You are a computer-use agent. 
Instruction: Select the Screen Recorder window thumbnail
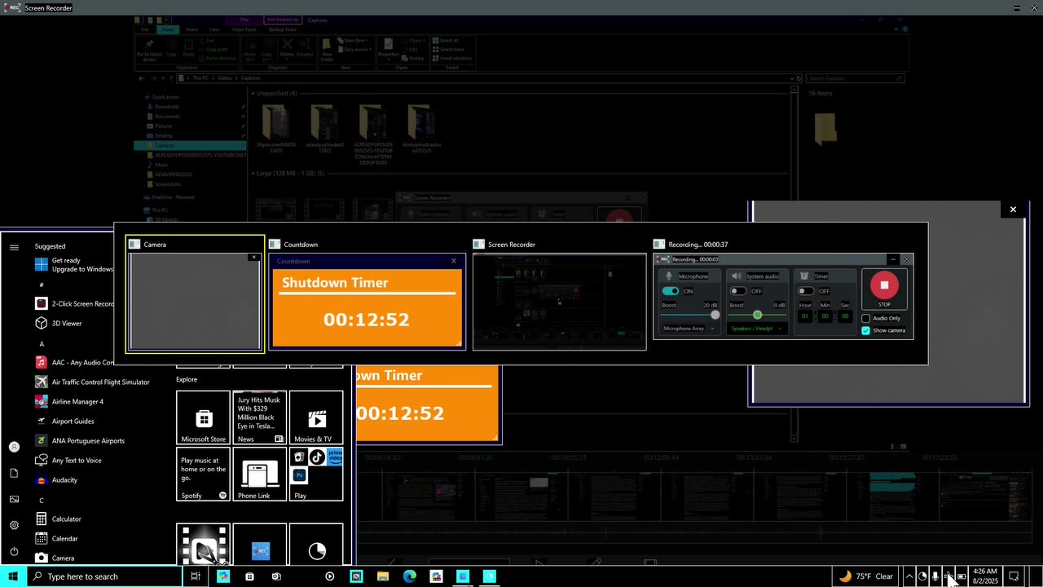point(560,302)
